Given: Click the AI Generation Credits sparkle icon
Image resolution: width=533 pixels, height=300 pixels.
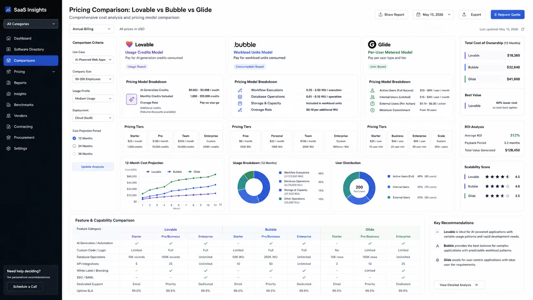Looking at the screenshot, I should [131, 99].
